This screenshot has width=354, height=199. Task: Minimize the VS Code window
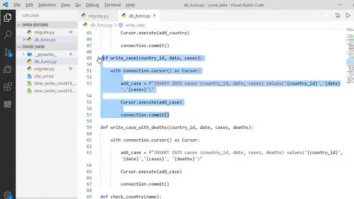(x=340, y=5)
